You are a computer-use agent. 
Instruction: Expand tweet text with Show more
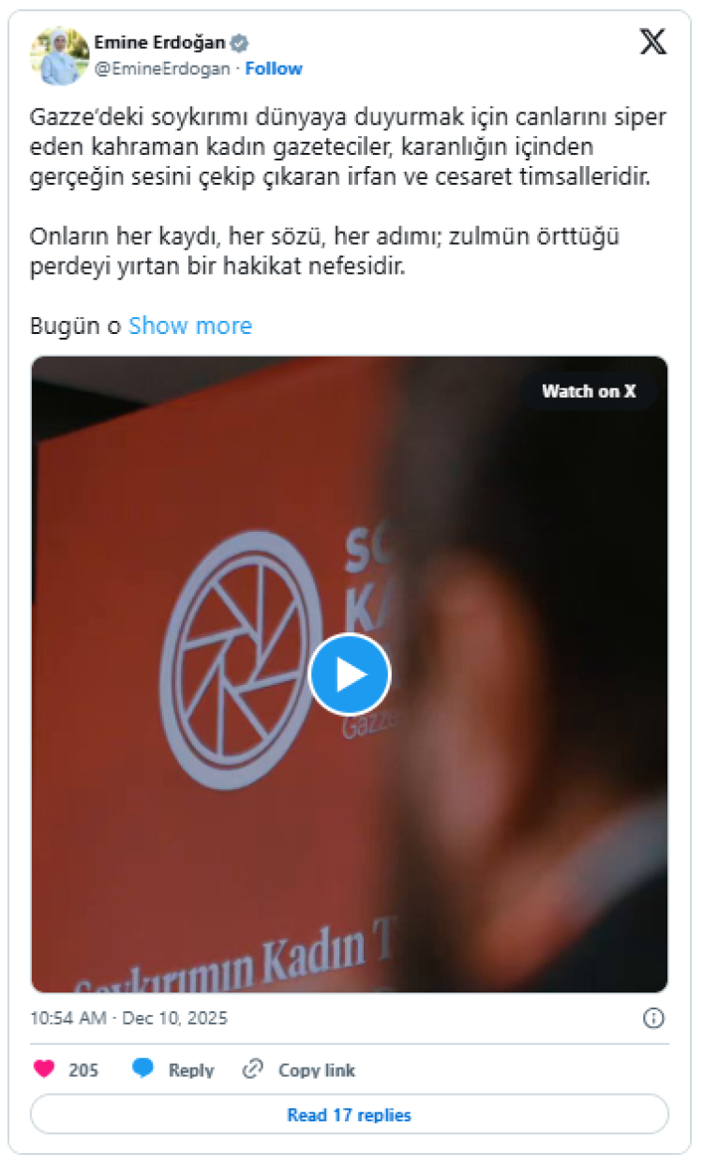tap(190, 326)
